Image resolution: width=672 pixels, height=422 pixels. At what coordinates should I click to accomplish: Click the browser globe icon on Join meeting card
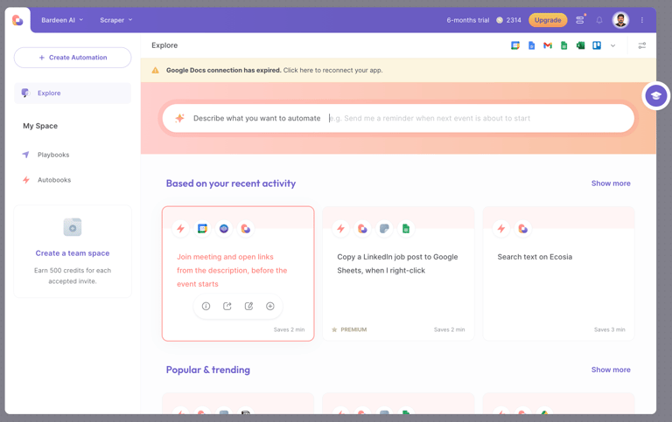click(224, 229)
